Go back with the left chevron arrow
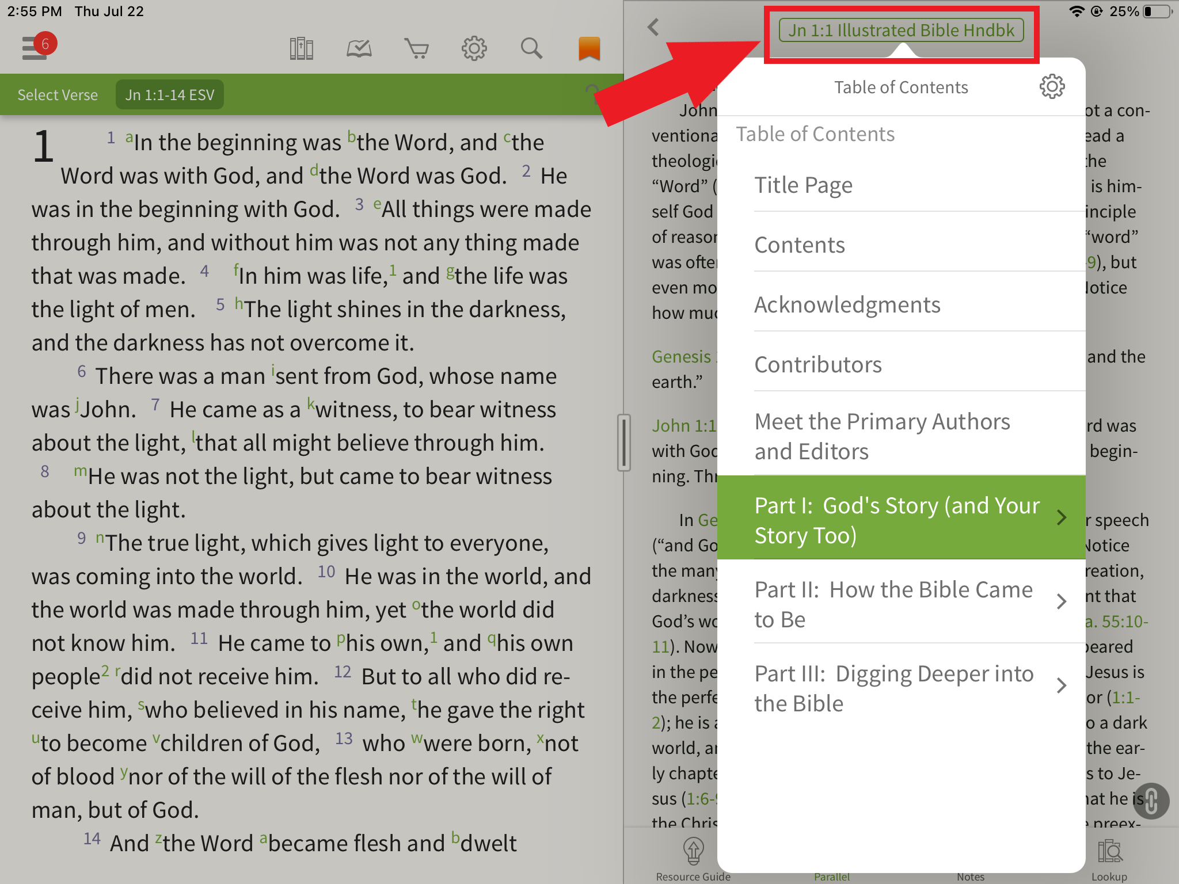1179x884 pixels. [653, 27]
